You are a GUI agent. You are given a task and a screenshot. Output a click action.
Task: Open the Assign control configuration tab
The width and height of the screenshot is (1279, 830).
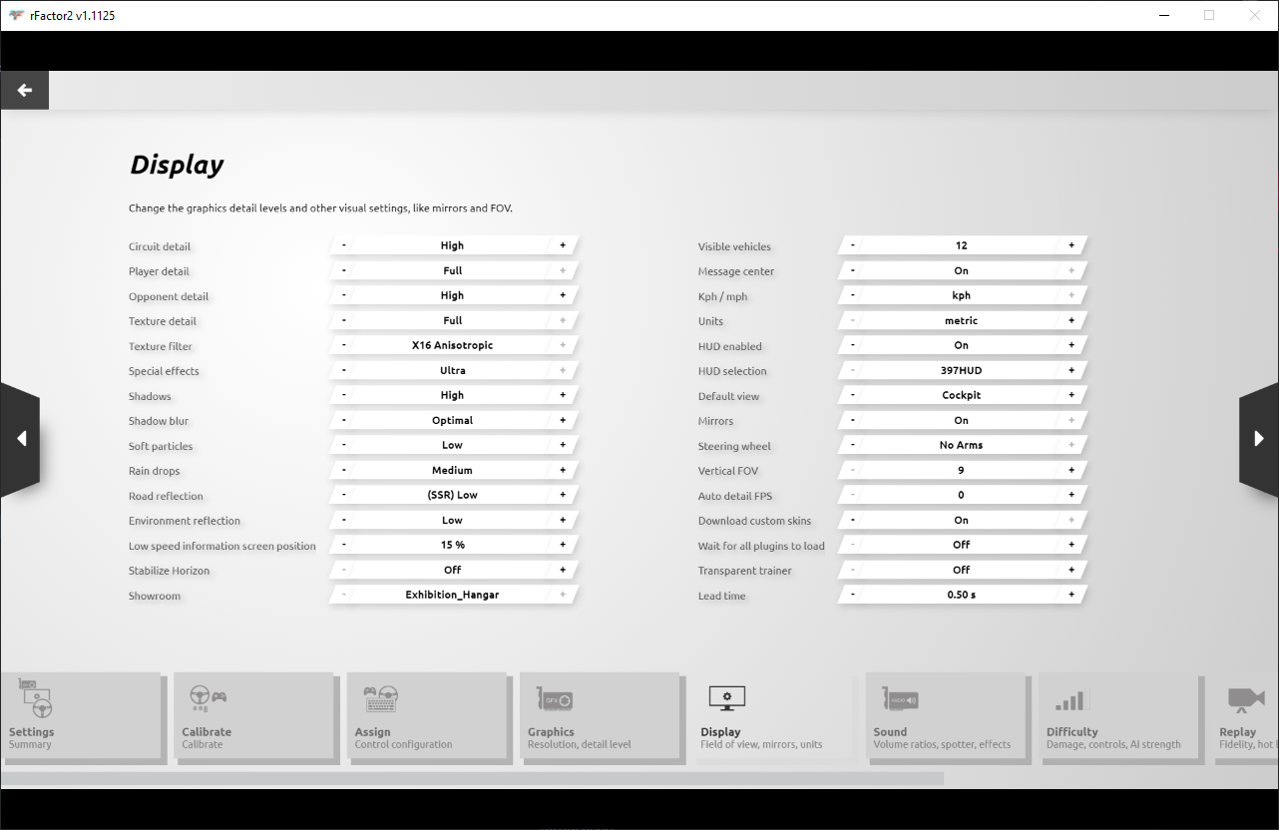coord(427,716)
